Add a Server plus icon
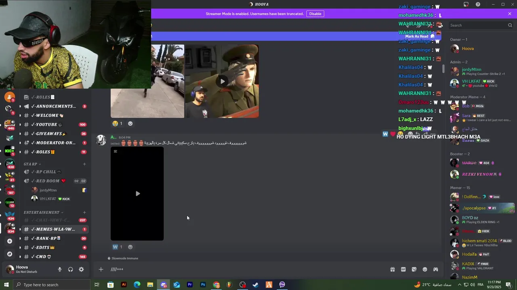 (x=10, y=241)
